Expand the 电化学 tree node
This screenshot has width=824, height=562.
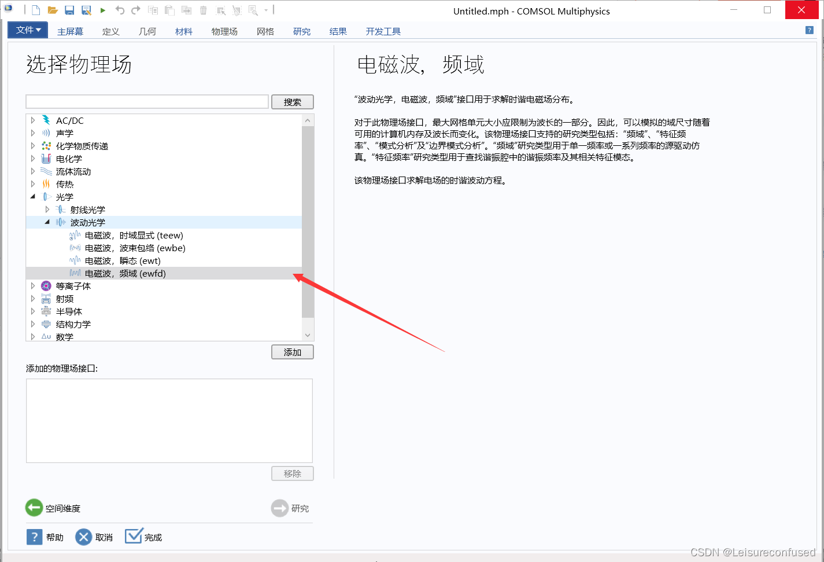[x=33, y=159]
